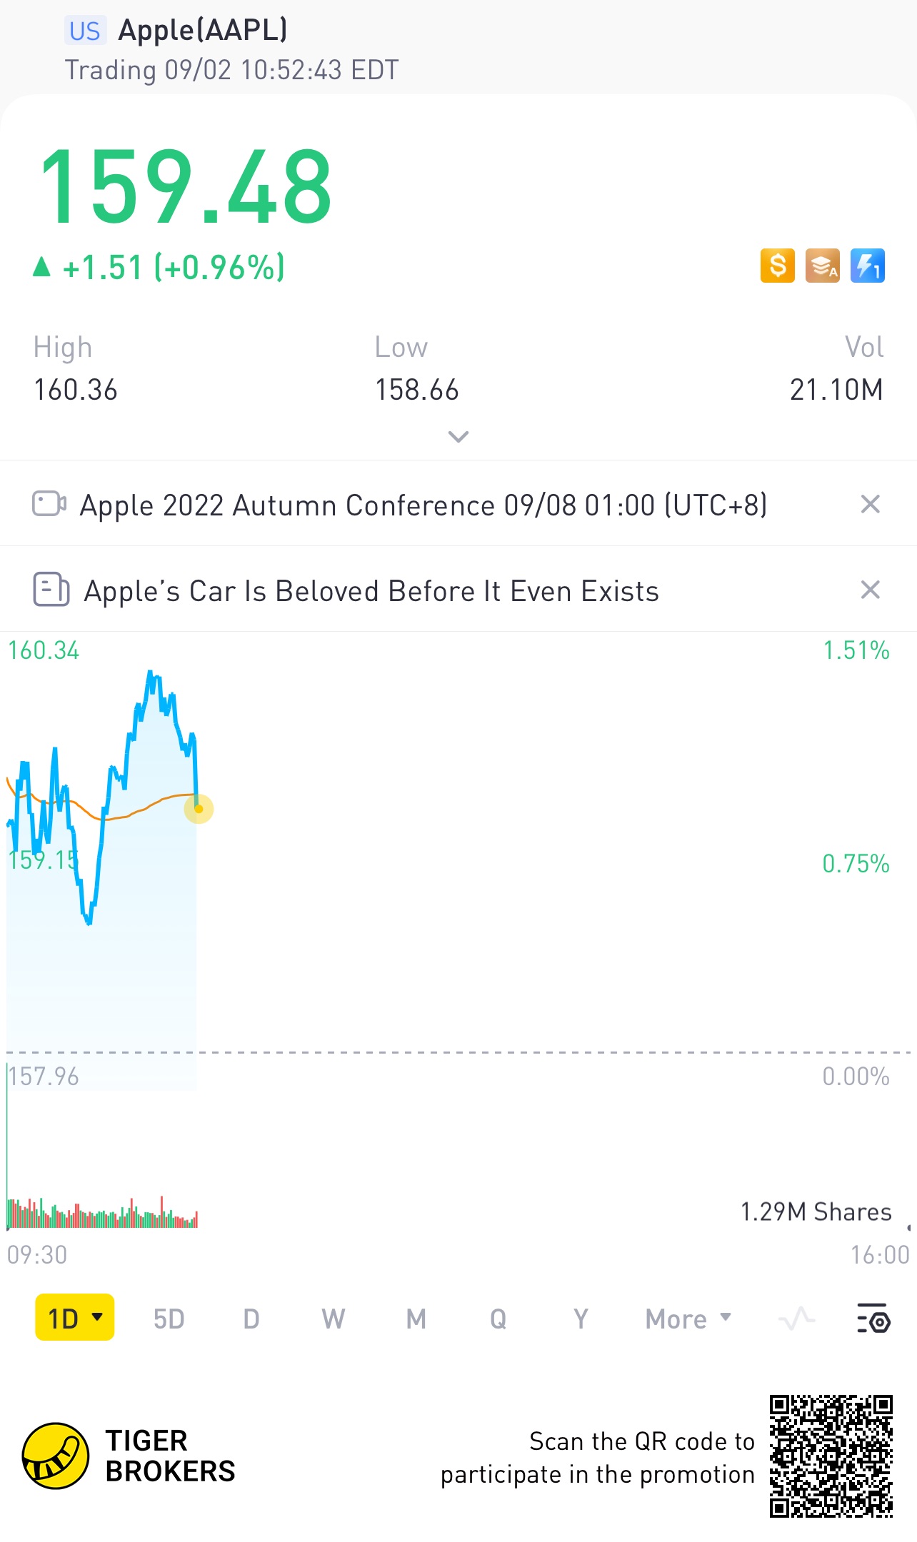The height and width of the screenshot is (1542, 917).
Task: Tap the orange dollar sign badge icon
Action: pyautogui.click(x=778, y=266)
